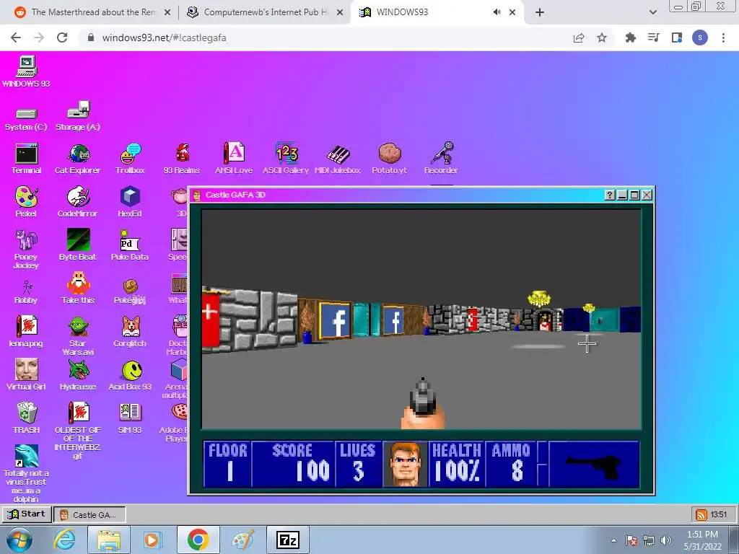Click the RSS feed tray icon

pyautogui.click(x=701, y=515)
